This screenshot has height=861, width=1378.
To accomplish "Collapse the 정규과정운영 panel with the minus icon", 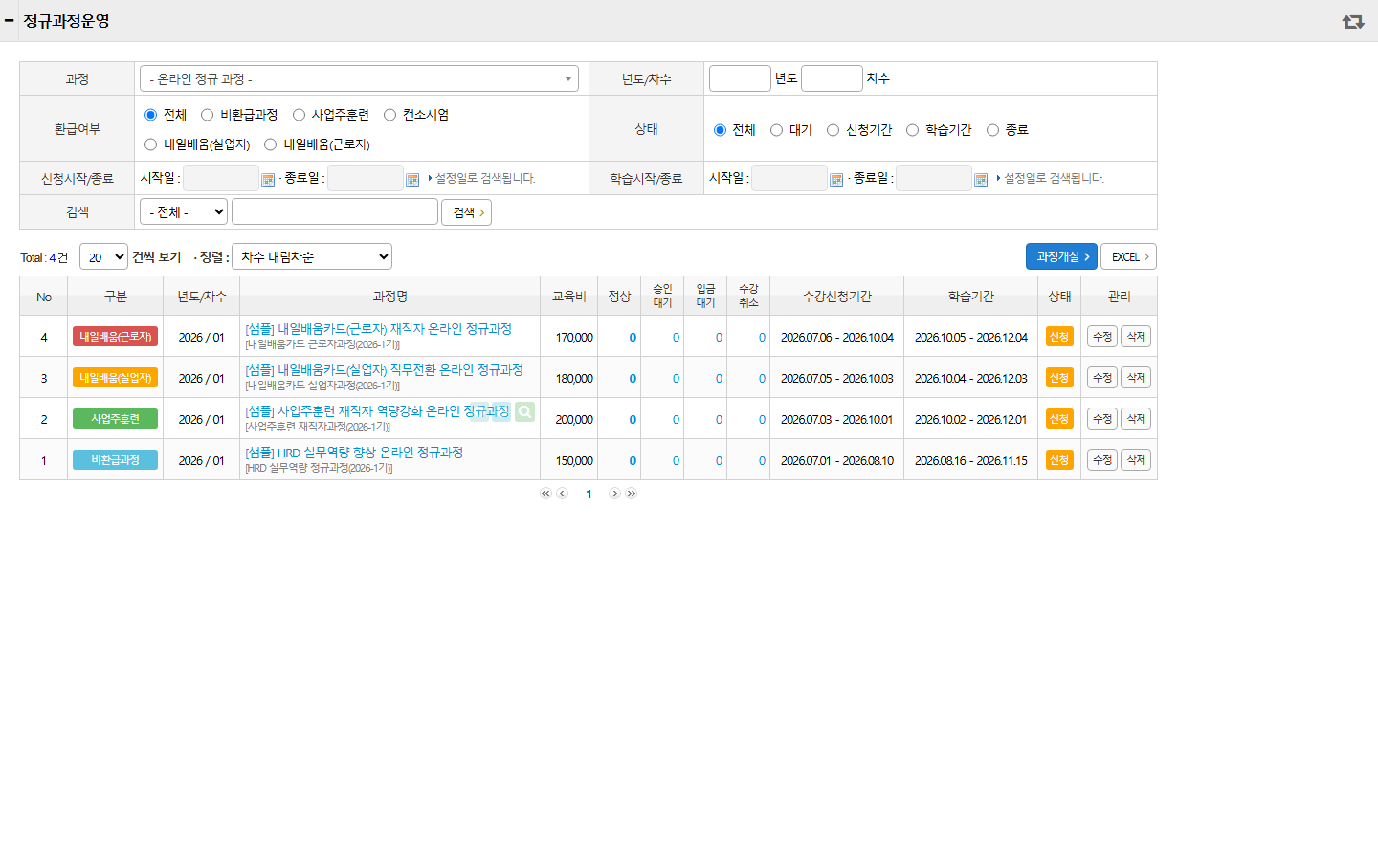I will click(9, 20).
